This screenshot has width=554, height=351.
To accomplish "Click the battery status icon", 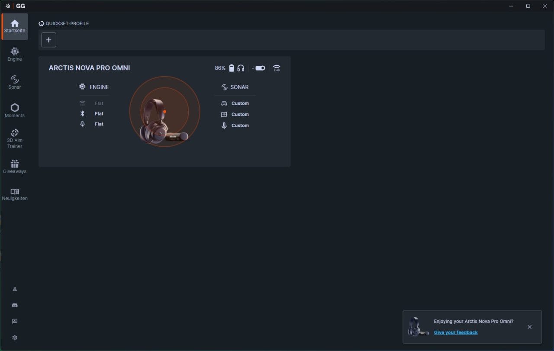I will (232, 68).
